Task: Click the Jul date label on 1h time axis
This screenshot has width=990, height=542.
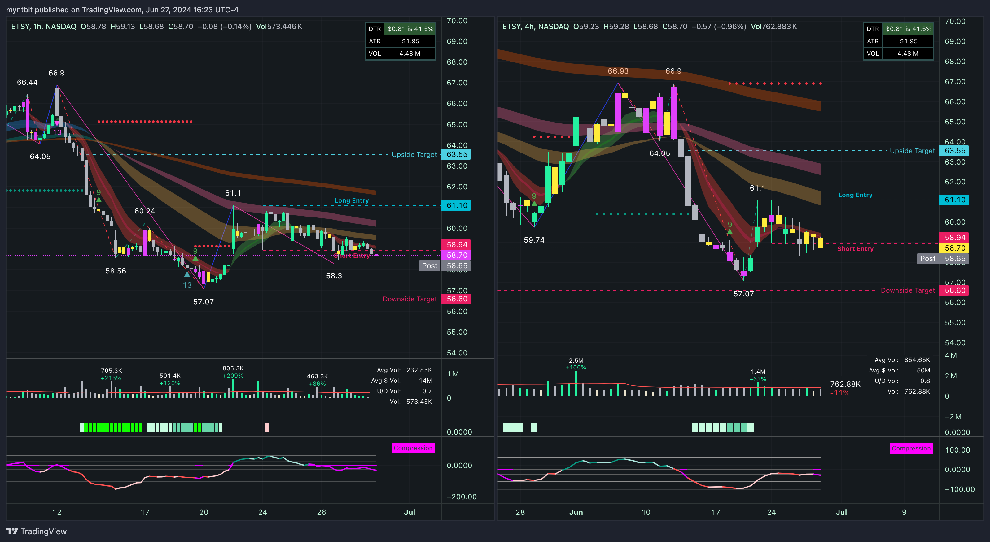Action: (409, 512)
